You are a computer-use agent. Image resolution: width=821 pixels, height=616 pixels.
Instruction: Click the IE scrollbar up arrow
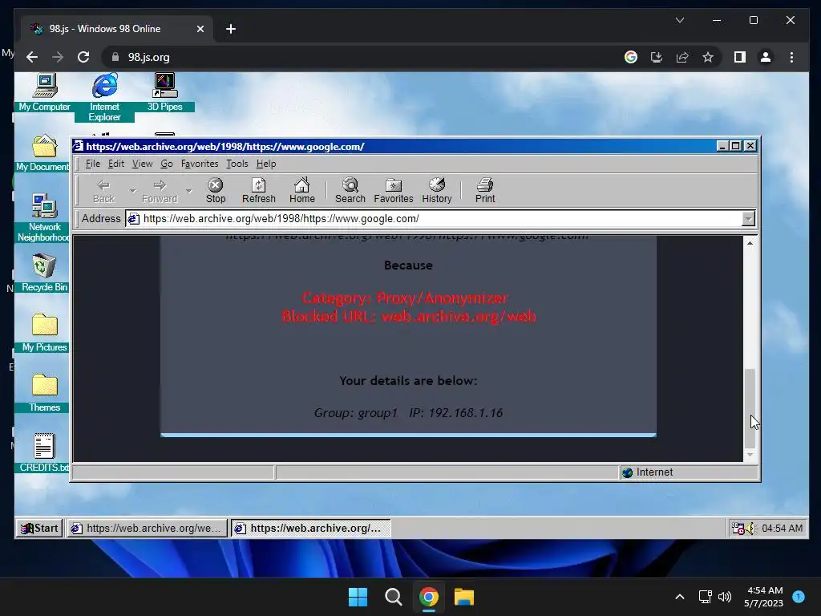pos(750,242)
